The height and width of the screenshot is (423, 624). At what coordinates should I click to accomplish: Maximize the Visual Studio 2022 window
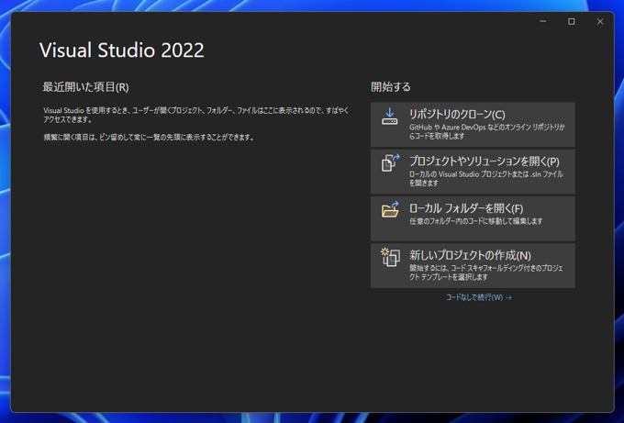tap(571, 21)
